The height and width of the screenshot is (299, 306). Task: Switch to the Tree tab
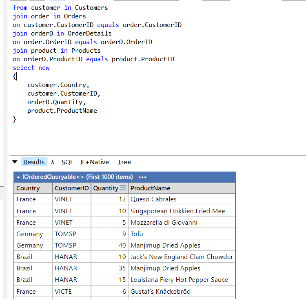124,162
